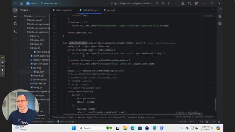235x132 pixels.
Task: Expand the nginx-mtls folder
Action: point(28,40)
